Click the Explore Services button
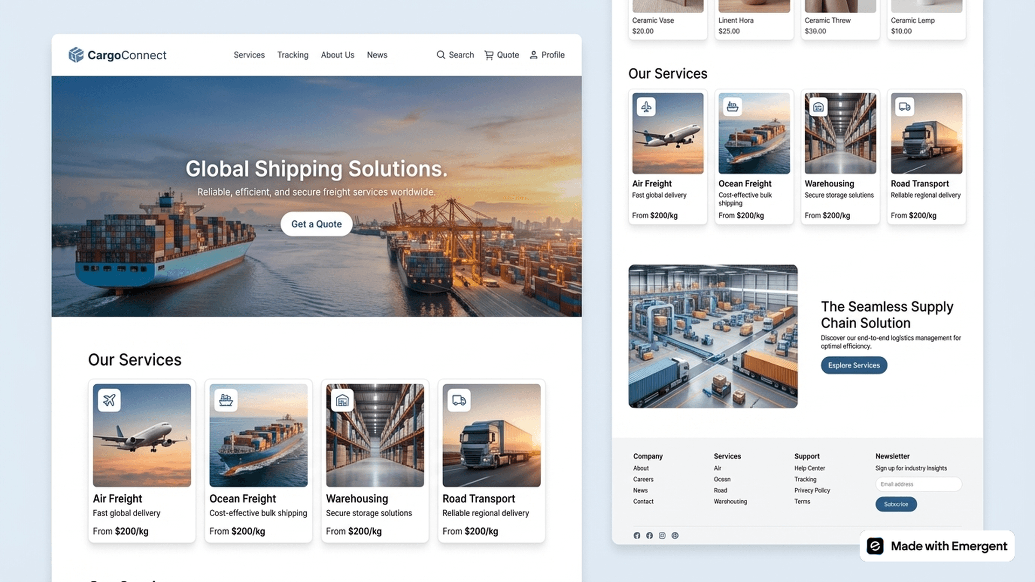1035x582 pixels. (x=853, y=365)
